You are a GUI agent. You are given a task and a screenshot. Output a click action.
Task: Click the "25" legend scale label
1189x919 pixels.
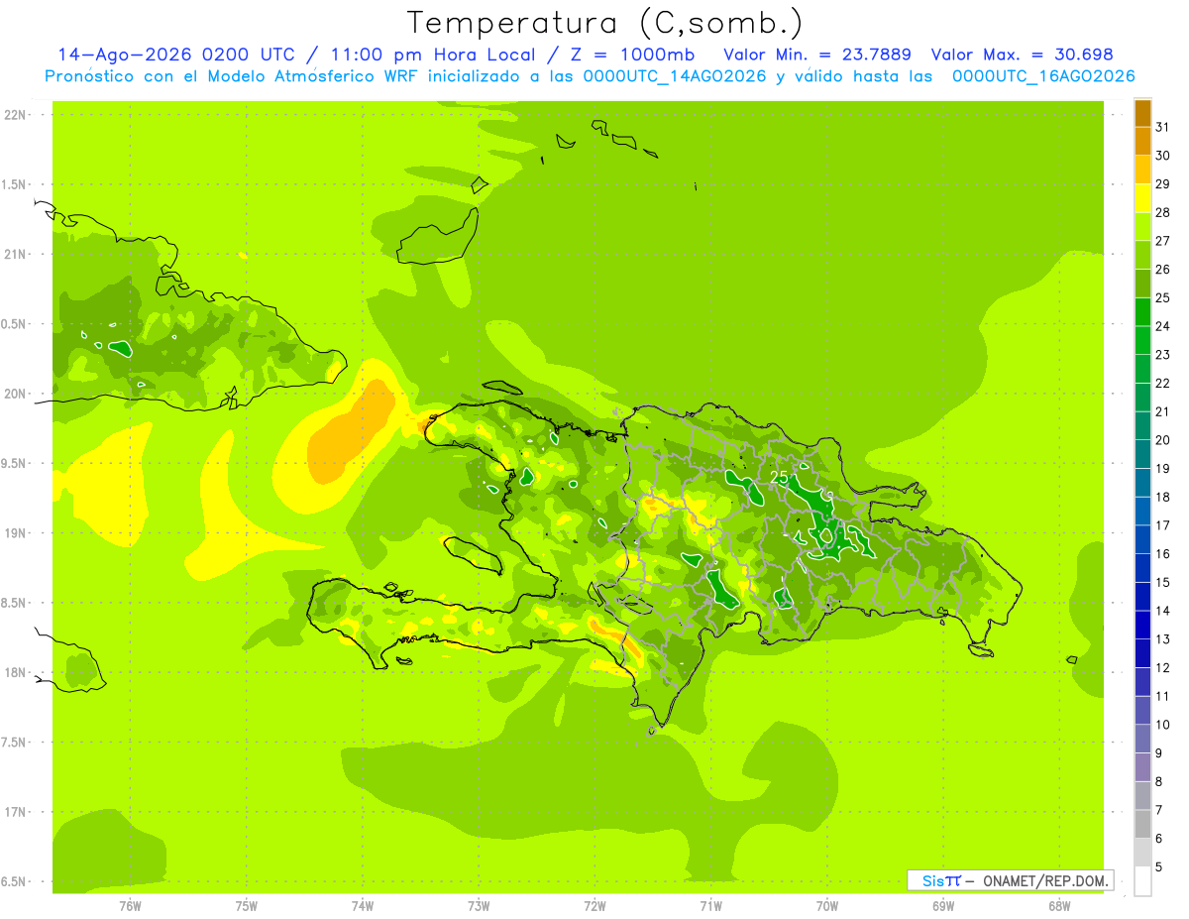click(x=1162, y=297)
